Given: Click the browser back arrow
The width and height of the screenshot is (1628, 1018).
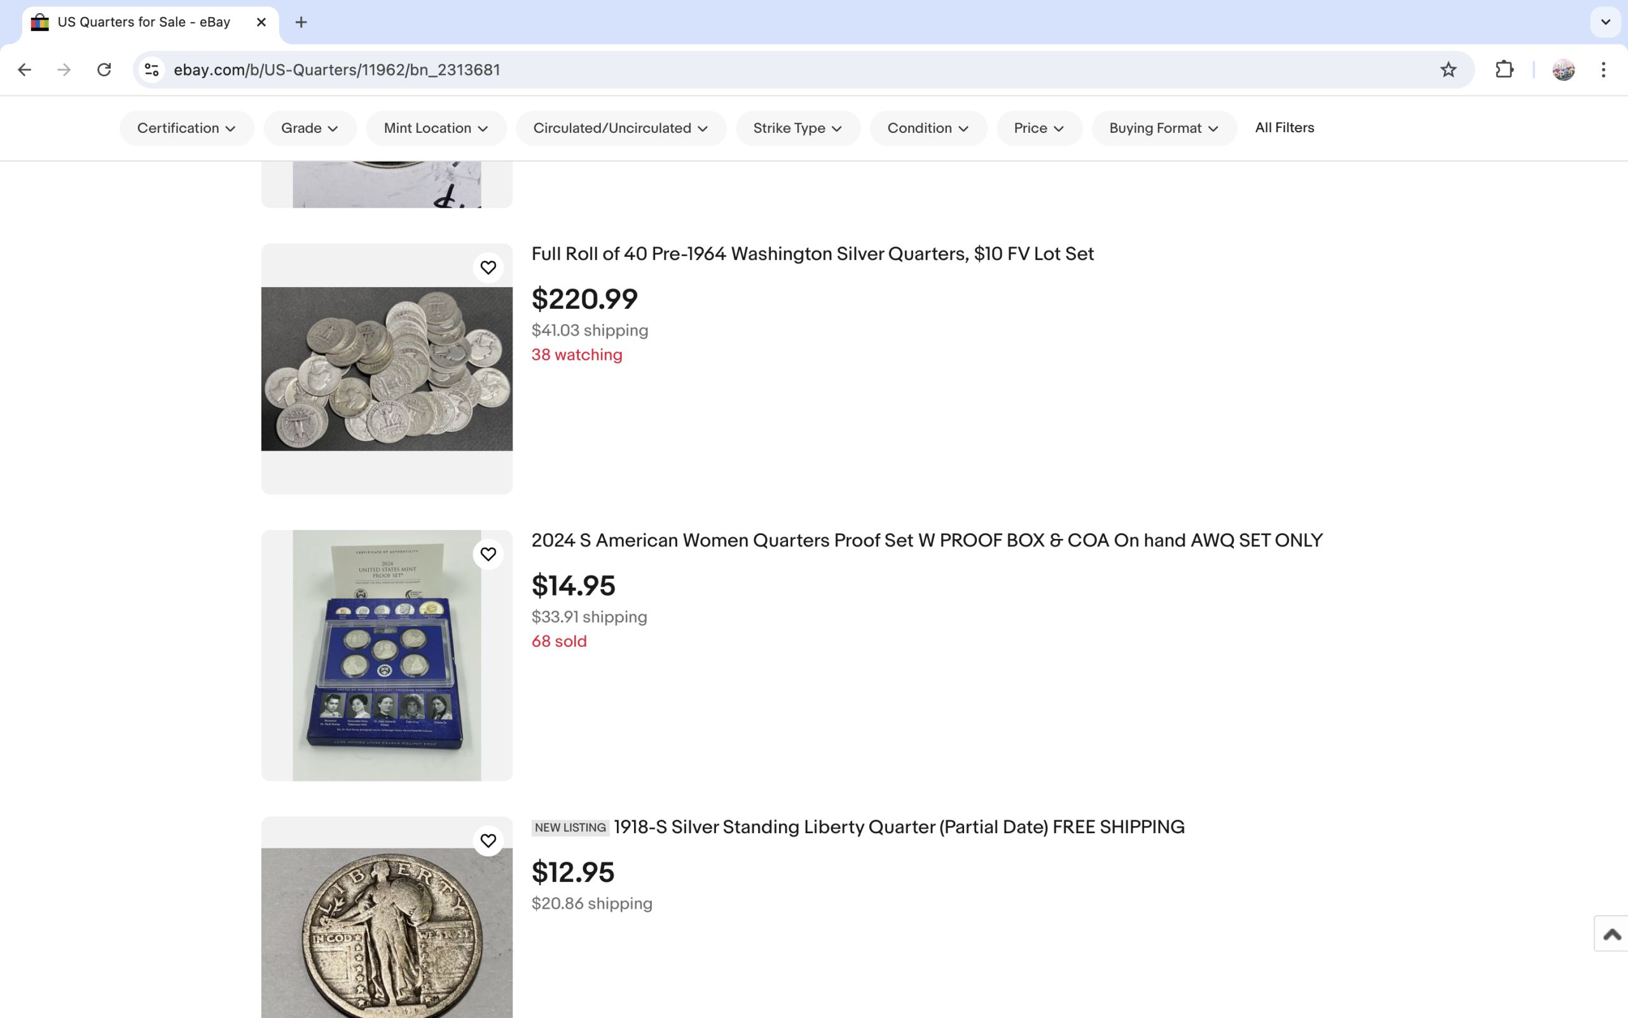Looking at the screenshot, I should pyautogui.click(x=25, y=70).
